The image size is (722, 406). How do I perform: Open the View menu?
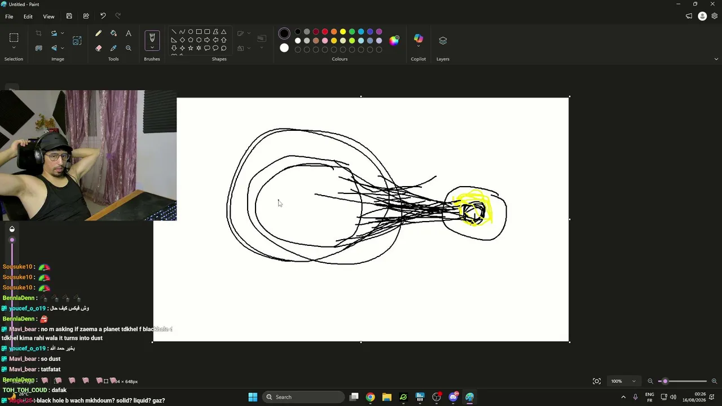(x=49, y=16)
